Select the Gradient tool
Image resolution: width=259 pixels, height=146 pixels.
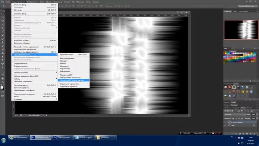click(2, 53)
